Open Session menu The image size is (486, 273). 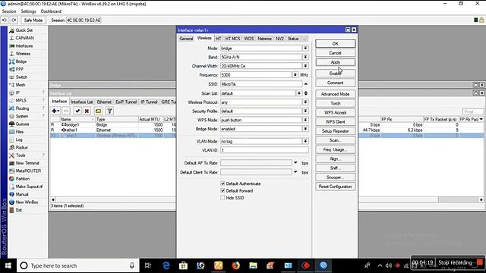(x=9, y=11)
